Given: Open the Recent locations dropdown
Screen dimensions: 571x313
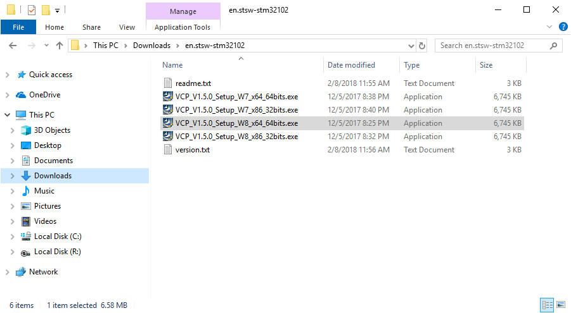Looking at the screenshot, I should pos(46,46).
